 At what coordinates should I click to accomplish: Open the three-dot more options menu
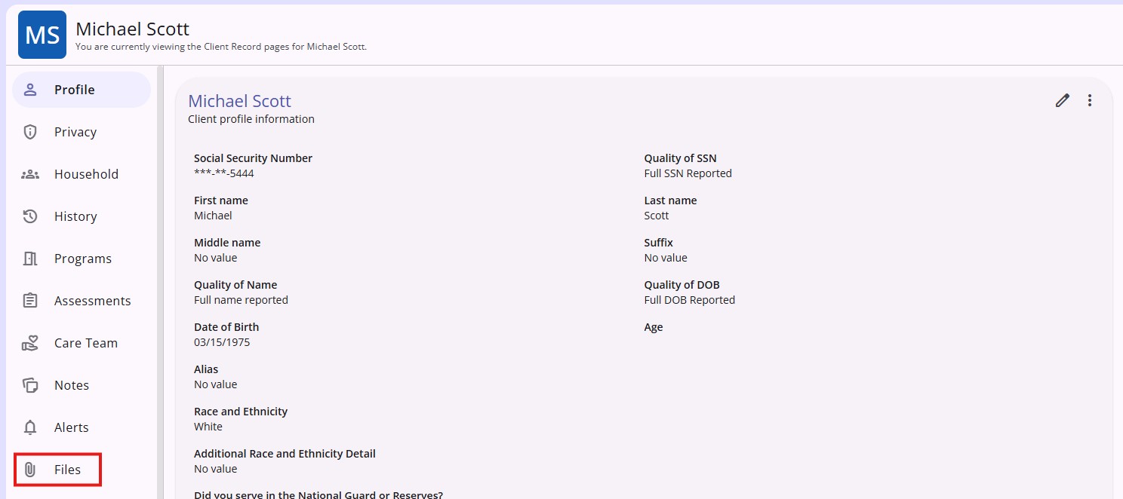point(1089,100)
